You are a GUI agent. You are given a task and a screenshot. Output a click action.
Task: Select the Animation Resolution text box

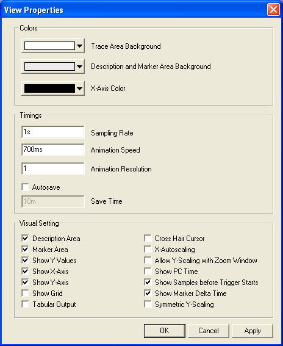click(x=53, y=168)
